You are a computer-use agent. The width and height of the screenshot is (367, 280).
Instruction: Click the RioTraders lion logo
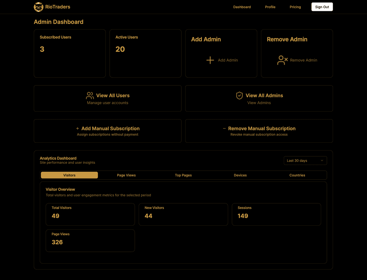coord(38,7)
